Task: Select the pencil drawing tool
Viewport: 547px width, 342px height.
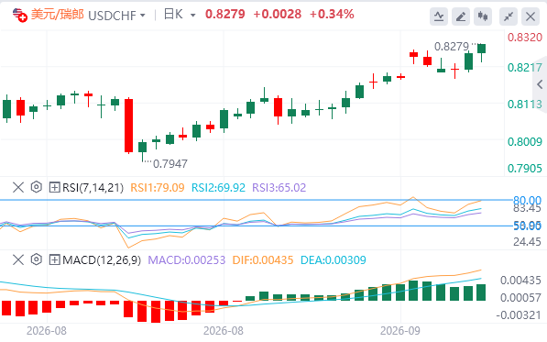Action: (461, 17)
